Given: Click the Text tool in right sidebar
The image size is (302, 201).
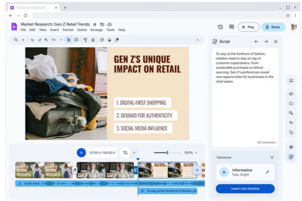Looking at the screenshot, I should pyautogui.click(x=291, y=123).
